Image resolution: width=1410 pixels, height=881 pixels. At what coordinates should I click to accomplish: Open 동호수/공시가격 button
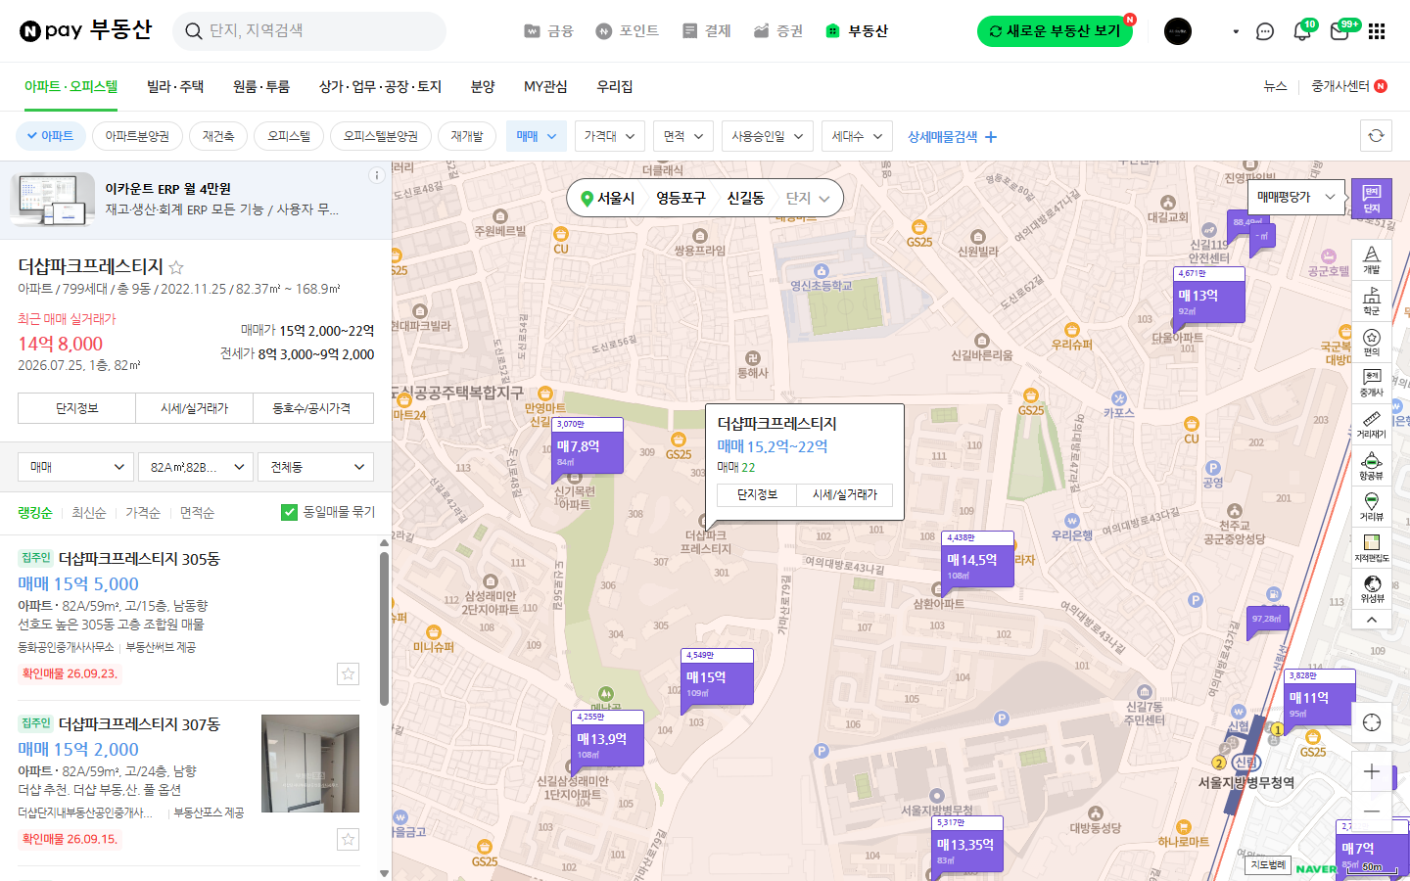tap(312, 408)
